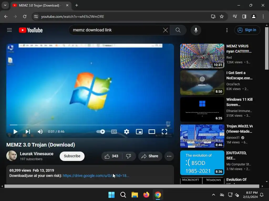Dislike the video

click(x=129, y=156)
